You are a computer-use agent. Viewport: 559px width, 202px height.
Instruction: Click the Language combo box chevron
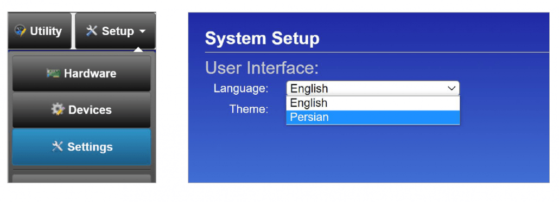pos(452,88)
